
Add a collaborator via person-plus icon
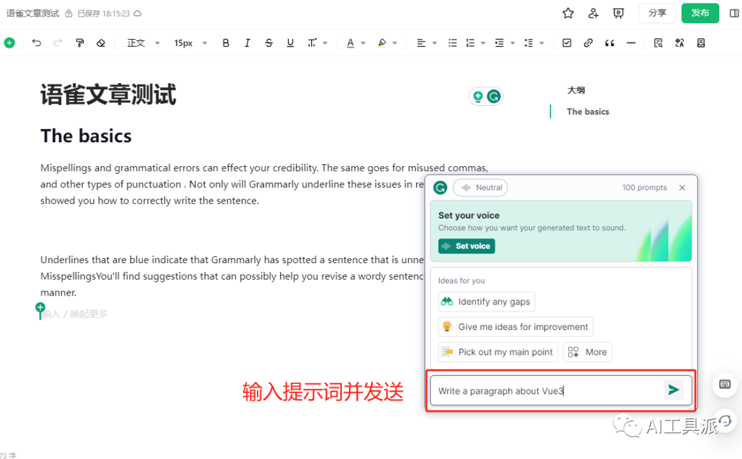[594, 13]
